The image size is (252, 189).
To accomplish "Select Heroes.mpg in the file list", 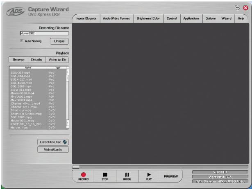I will coord(38,128).
